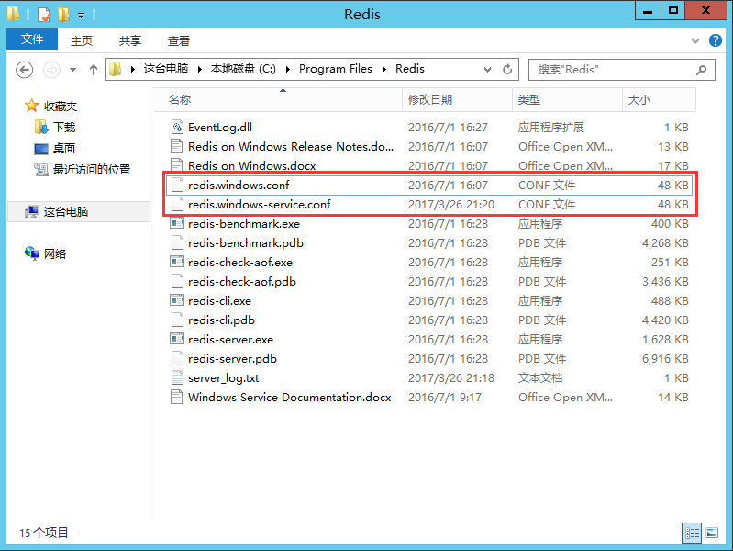Image resolution: width=733 pixels, height=551 pixels.
Task: Click the Redis on Windows Release Notes document icon
Action: [177, 147]
